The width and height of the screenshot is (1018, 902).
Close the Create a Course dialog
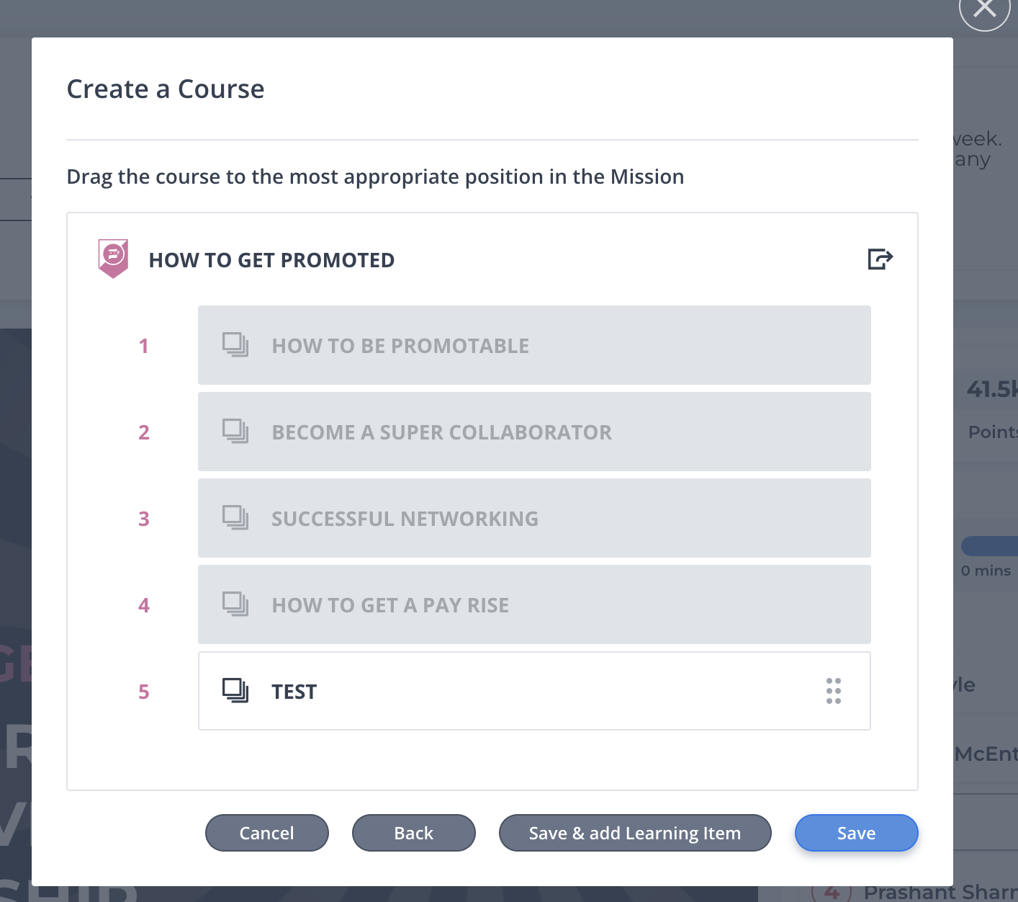[x=984, y=9]
